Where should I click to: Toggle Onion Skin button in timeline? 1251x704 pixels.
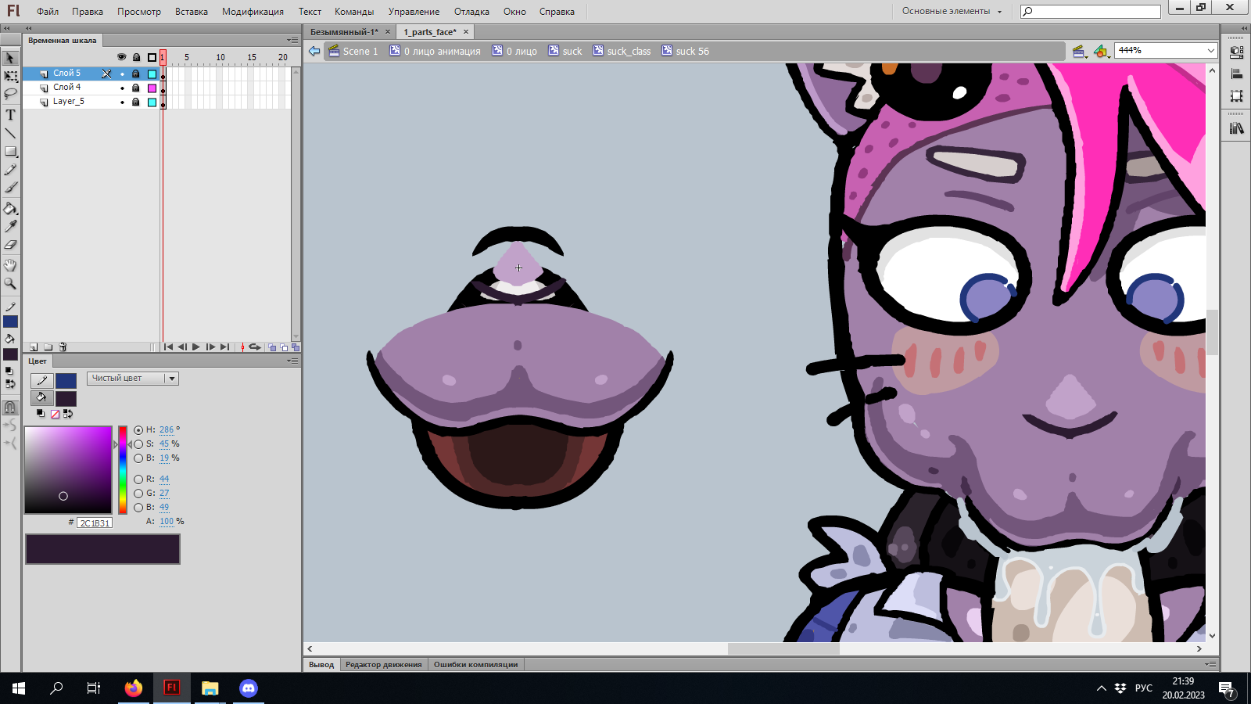click(x=272, y=347)
